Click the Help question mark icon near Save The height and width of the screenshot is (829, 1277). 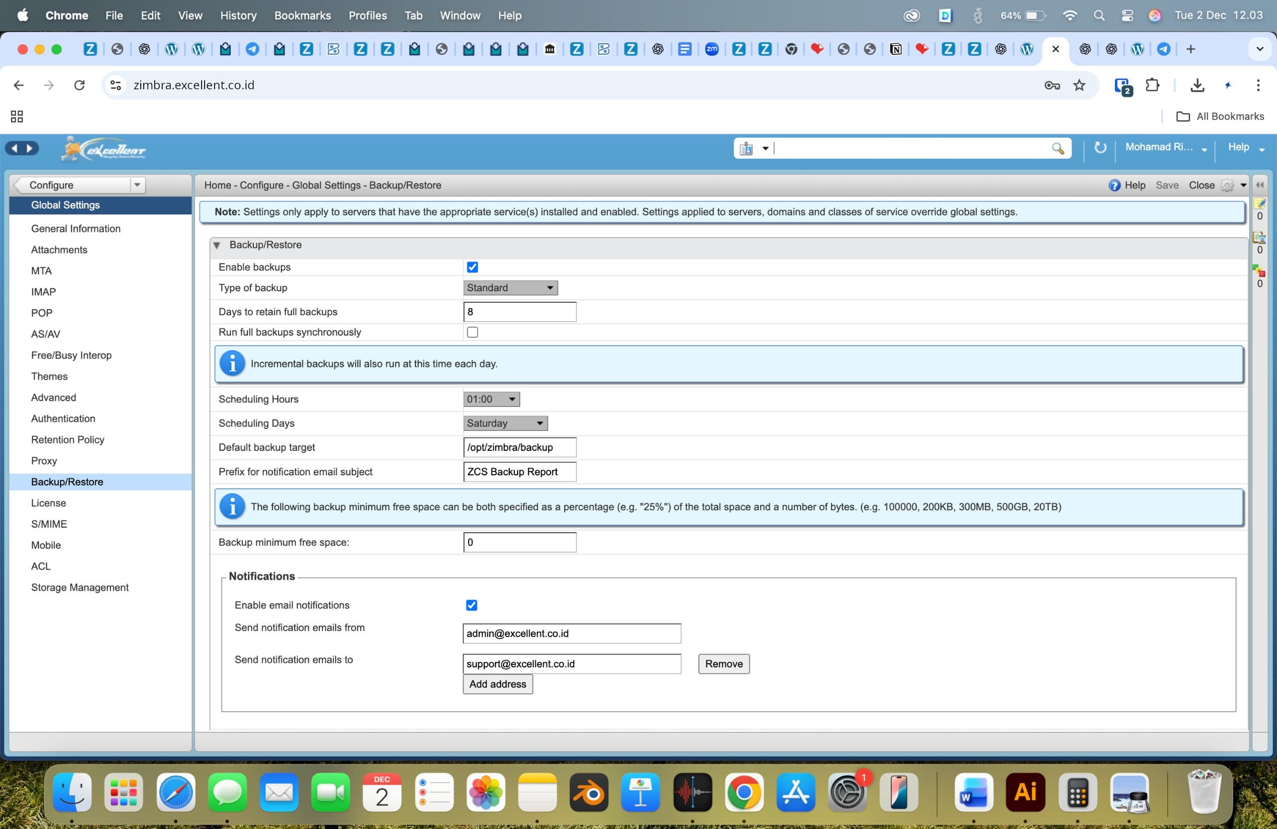1114,185
